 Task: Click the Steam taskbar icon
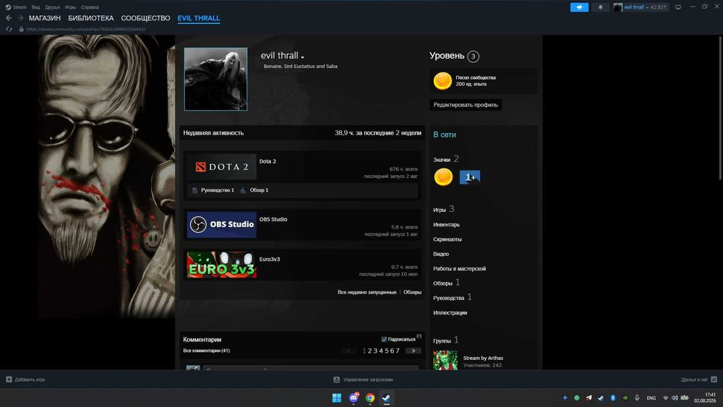click(386, 398)
